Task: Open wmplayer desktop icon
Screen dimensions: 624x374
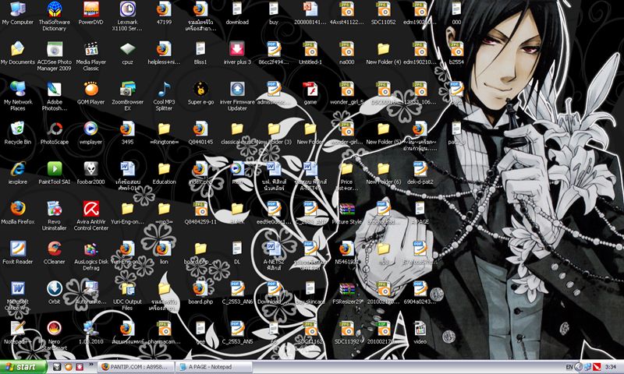Action: tap(91, 129)
